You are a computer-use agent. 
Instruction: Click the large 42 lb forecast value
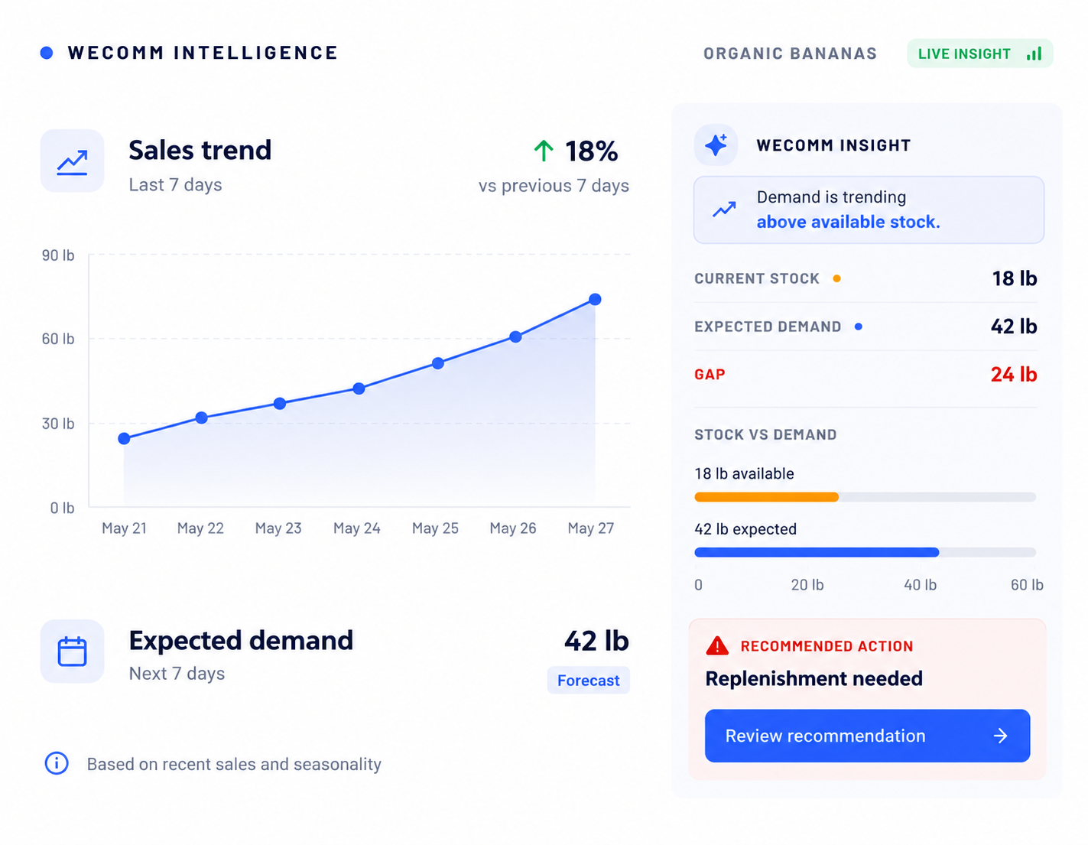click(x=596, y=641)
